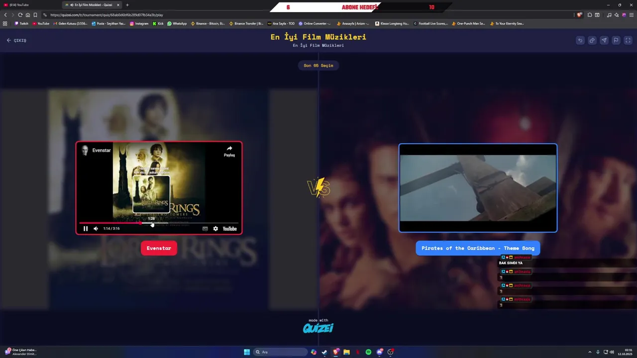The height and width of the screenshot is (358, 637).
Task: Open Discord from the taskbar
Action: 380,352
